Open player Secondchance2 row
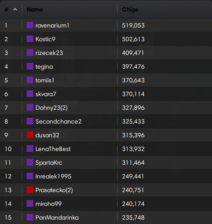 pos(106,121)
